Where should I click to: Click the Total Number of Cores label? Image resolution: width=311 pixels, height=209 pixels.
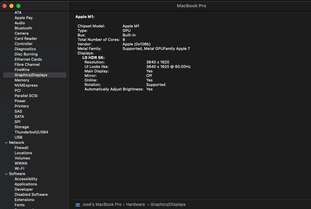tap(99, 40)
